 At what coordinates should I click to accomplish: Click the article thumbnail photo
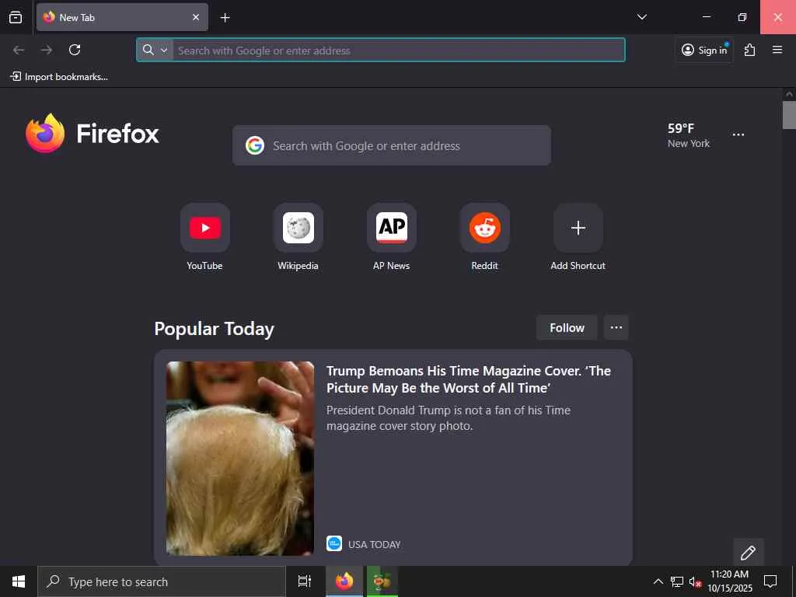[x=240, y=459]
